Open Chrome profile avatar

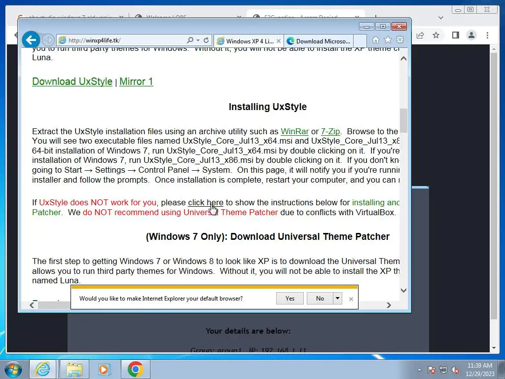(471, 35)
